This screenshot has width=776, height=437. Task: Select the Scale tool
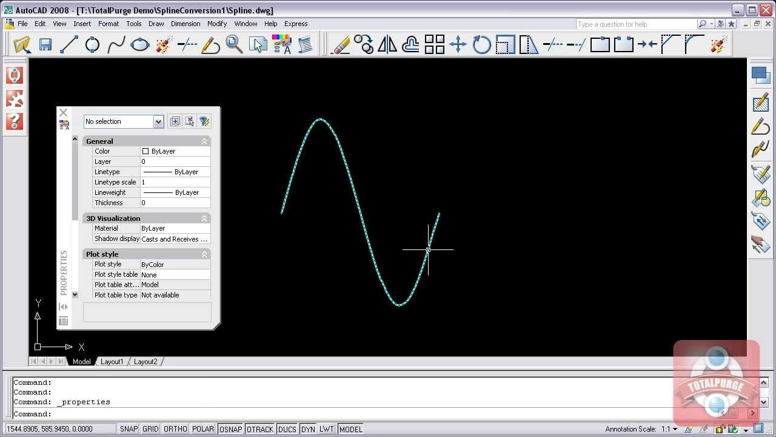(506, 44)
